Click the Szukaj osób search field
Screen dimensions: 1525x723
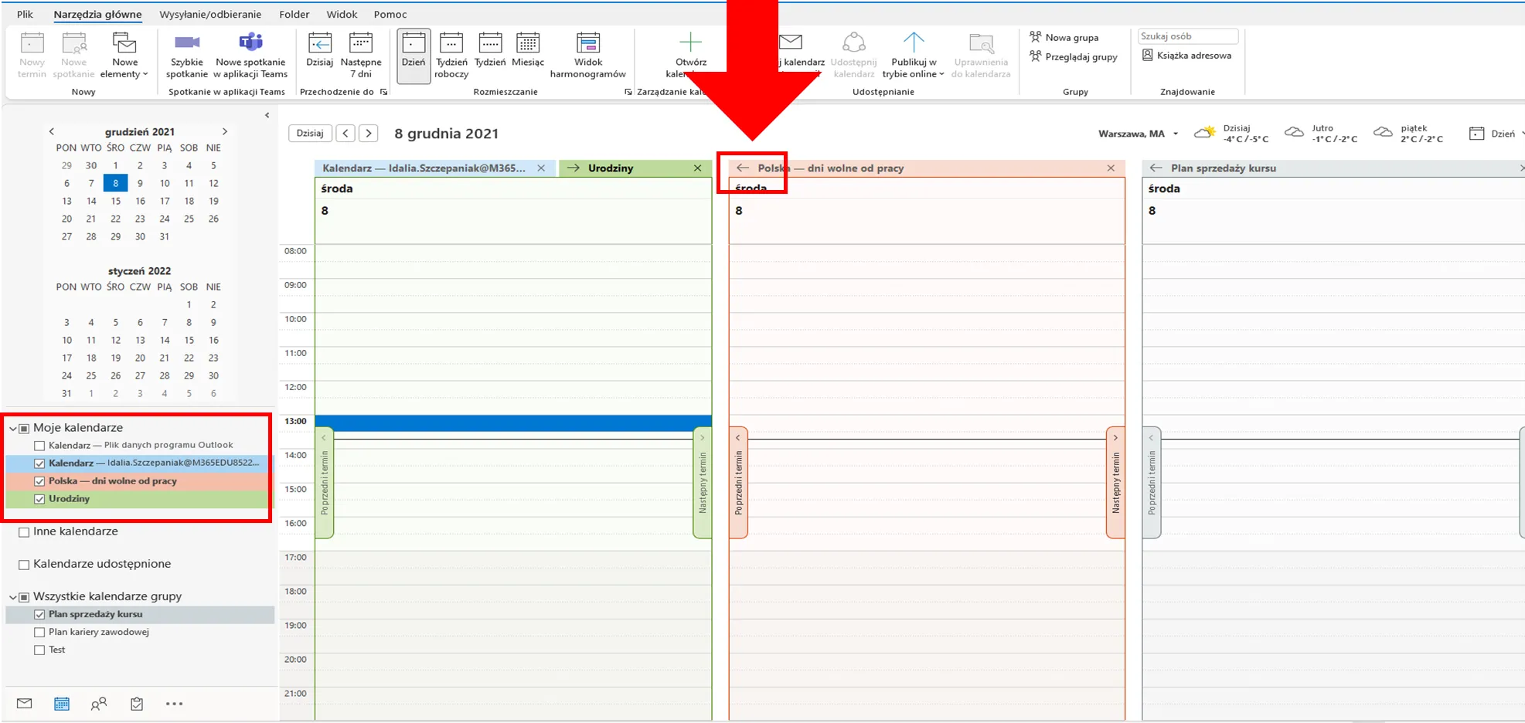click(1186, 36)
